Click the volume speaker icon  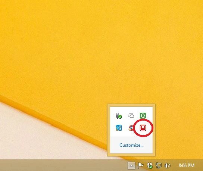[168, 165]
